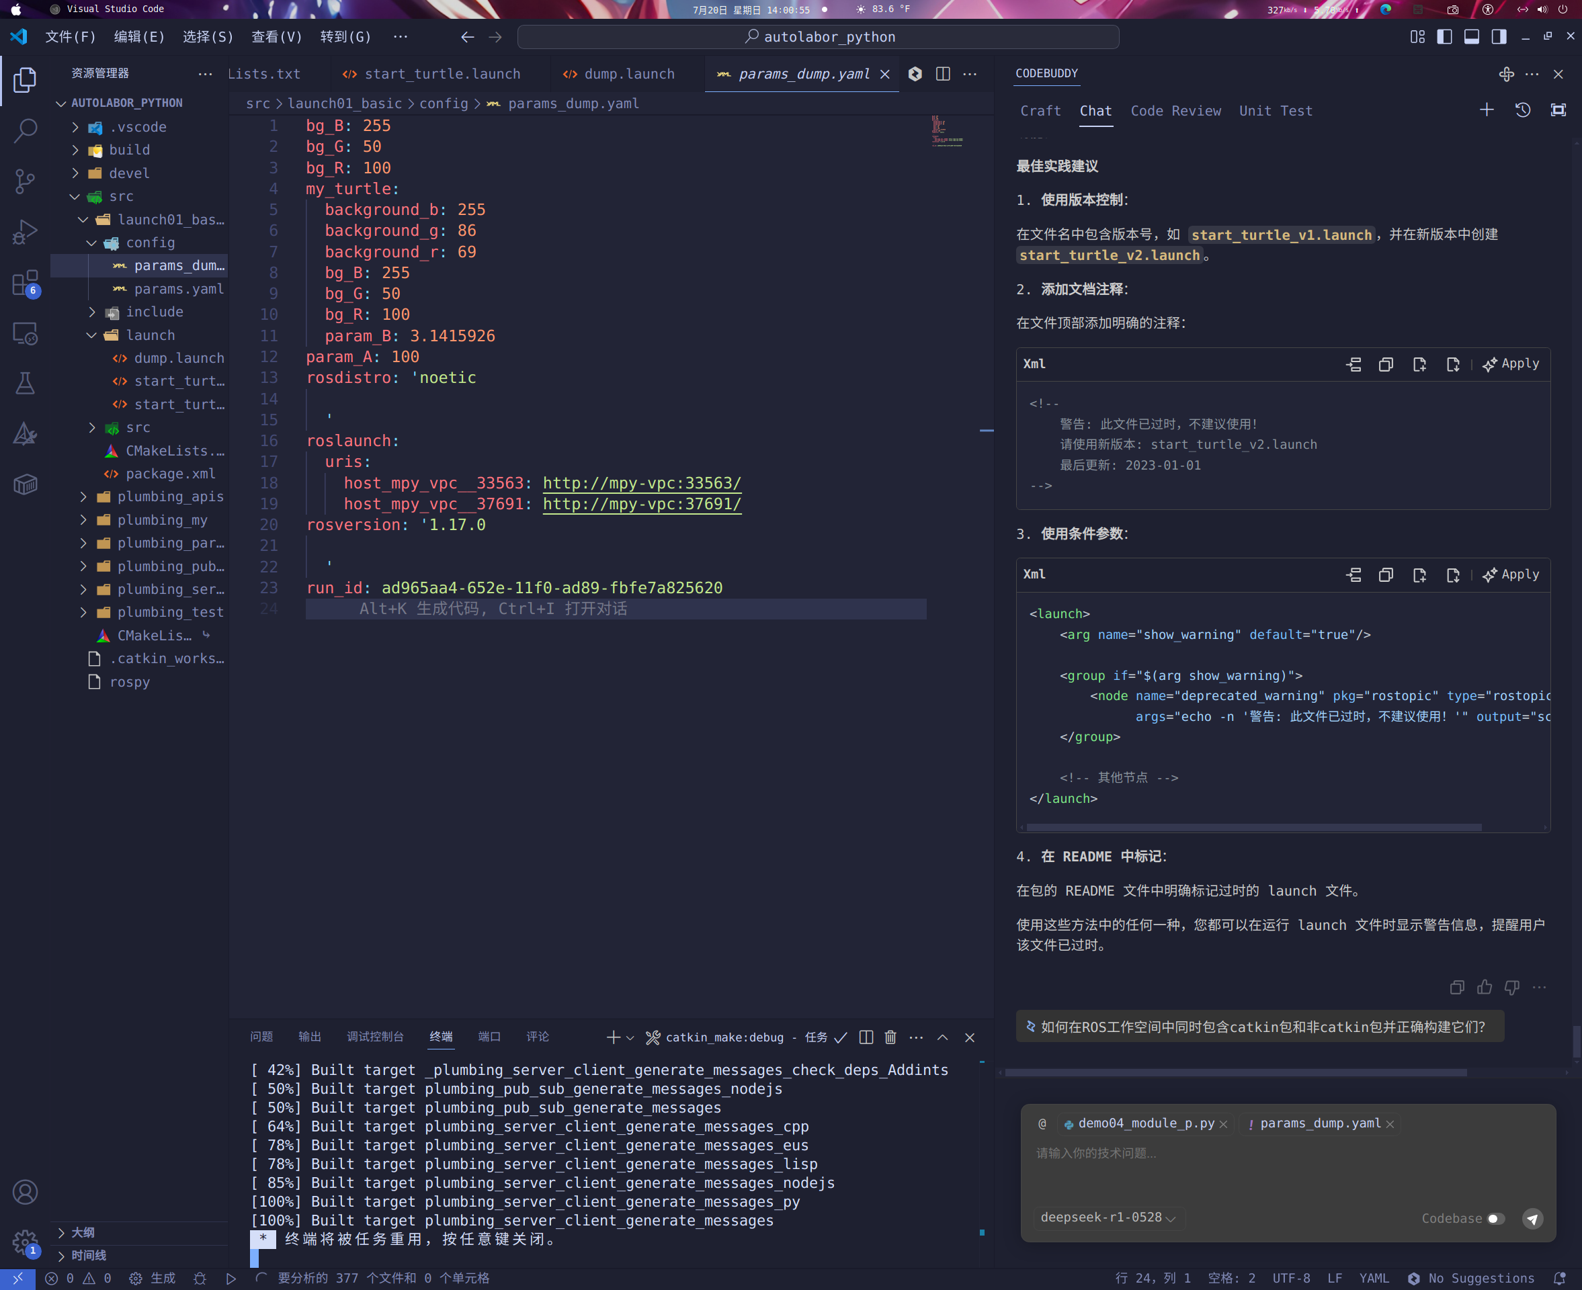Open CodeBuddy chat history icon
Viewport: 1582px width, 1290px height.
[1523, 110]
